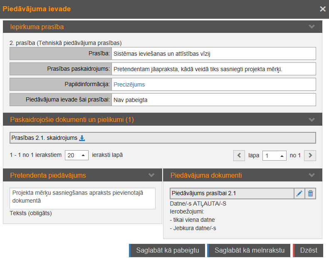329x258 pixels.
Task: Collapse the Piedāvājuma dokumenti panel
Action: pos(312,175)
